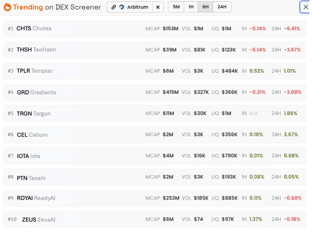Remove the Arbitrum chain filter
The image size is (312, 232).
pos(158,7)
